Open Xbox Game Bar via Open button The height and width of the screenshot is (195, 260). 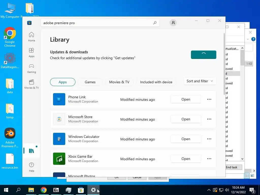tap(186, 159)
